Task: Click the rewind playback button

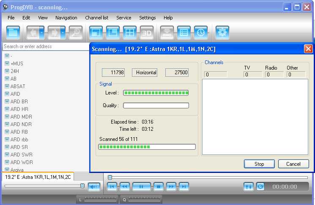Action: [125, 187]
